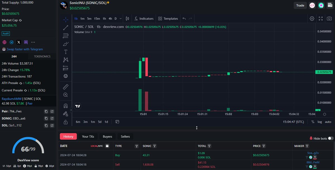This screenshot has height=170, width=335.
Task: Show more social links ellipsis
Action: tap(33, 42)
